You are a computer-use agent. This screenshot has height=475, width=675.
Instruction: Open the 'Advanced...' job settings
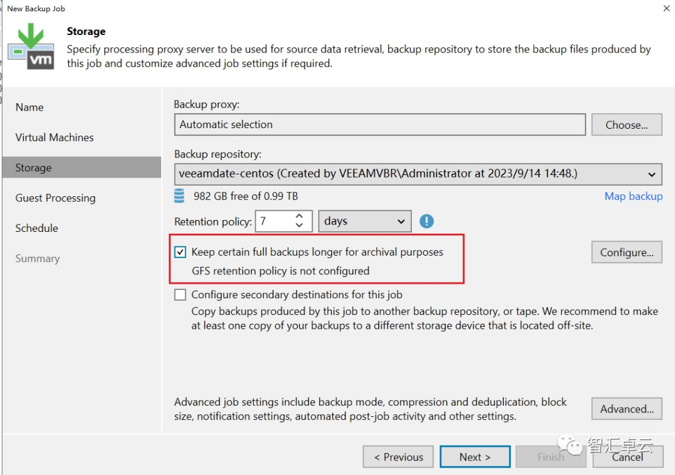pos(626,409)
